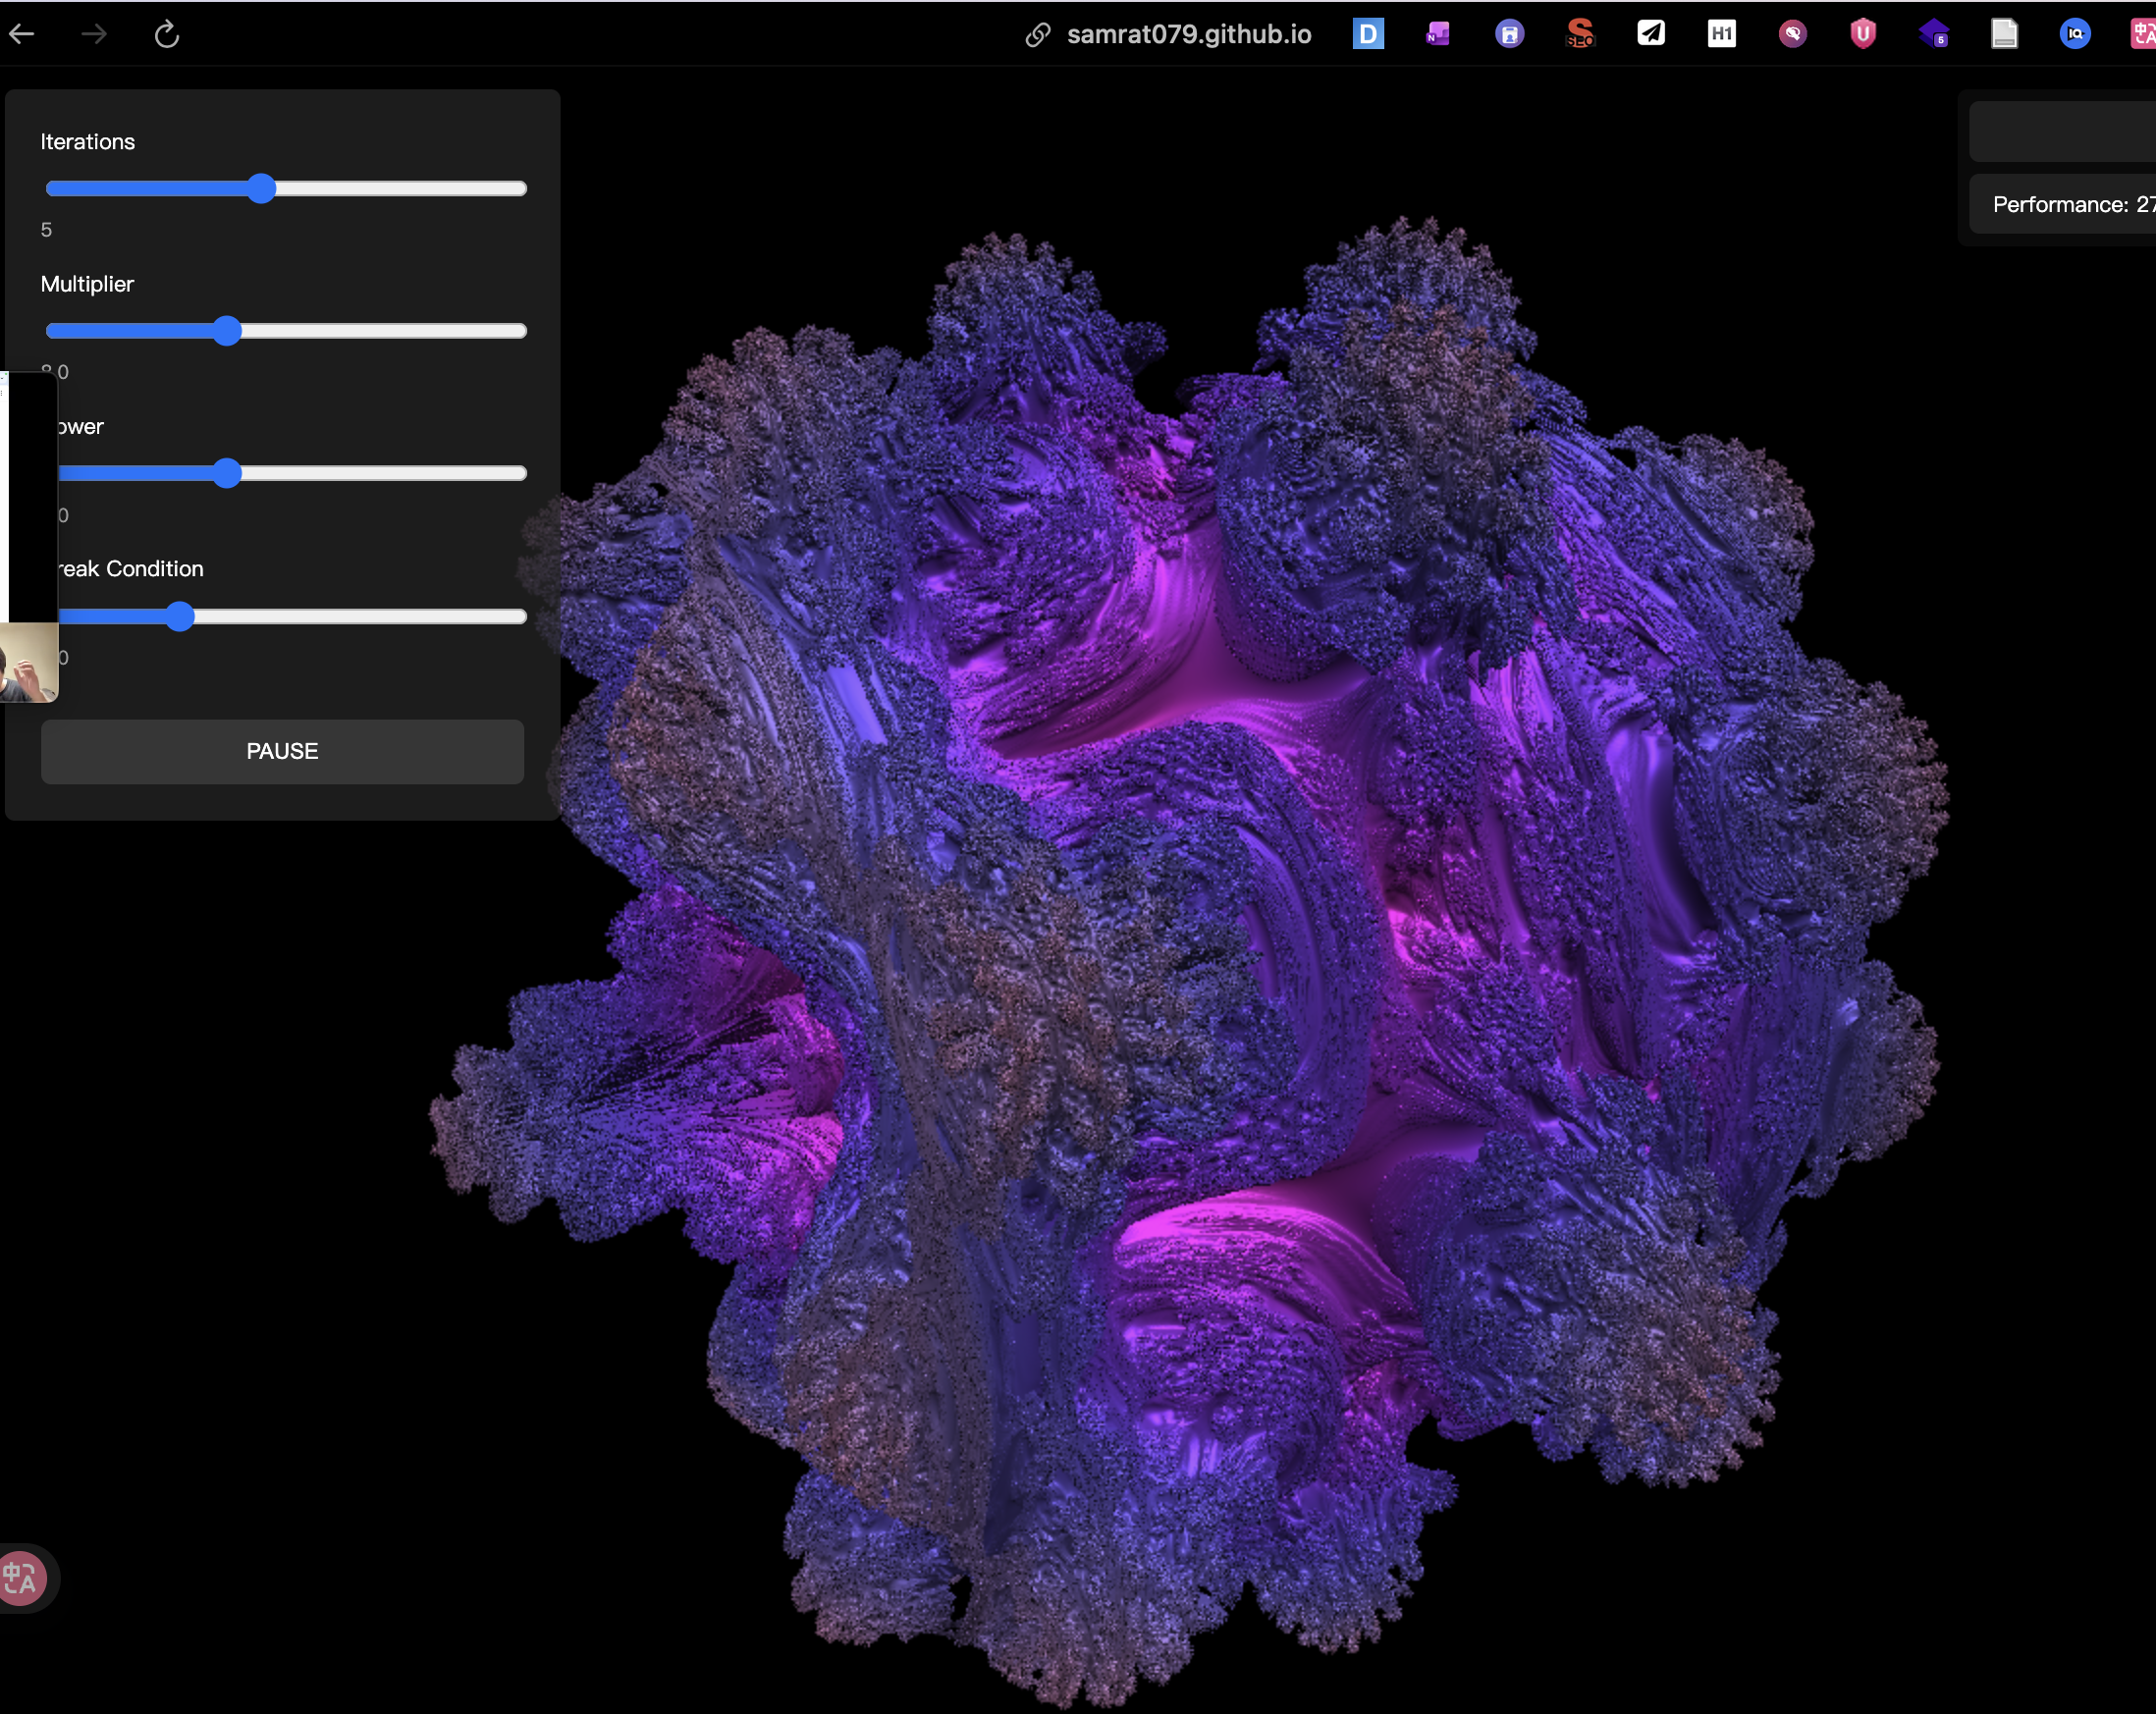Click the Break Condition slider handle
Image resolution: width=2156 pixels, height=1714 pixels.
pyautogui.click(x=180, y=616)
